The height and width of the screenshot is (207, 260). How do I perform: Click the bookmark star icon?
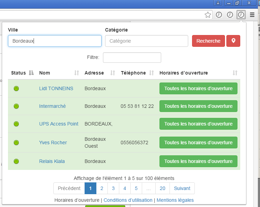pyautogui.click(x=208, y=15)
